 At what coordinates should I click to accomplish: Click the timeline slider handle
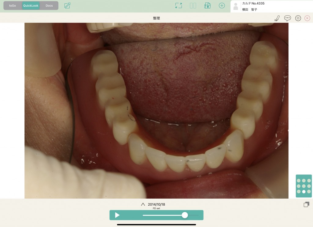[x=185, y=215]
